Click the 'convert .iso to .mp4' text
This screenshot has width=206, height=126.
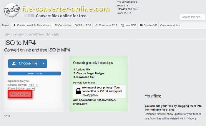click(x=85, y=83)
